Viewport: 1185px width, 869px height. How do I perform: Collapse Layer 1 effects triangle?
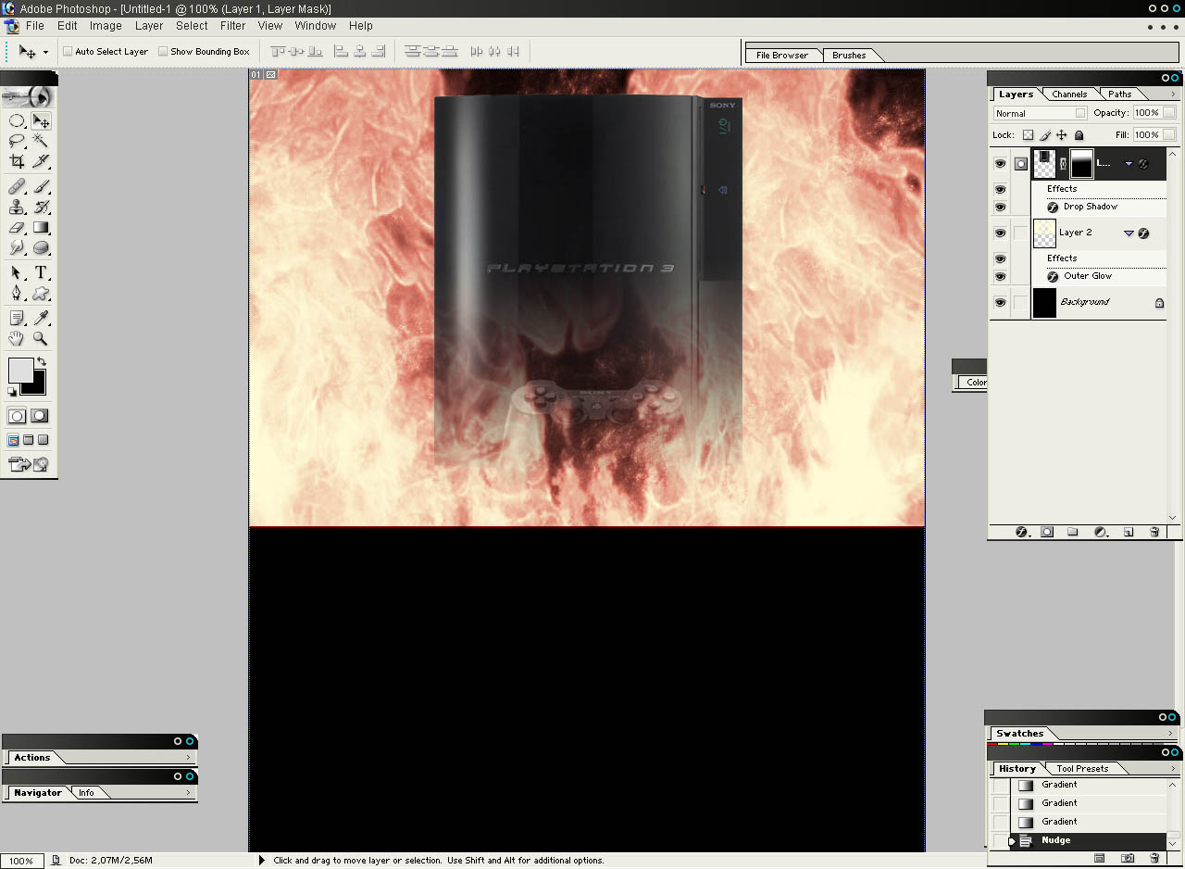tap(1129, 164)
